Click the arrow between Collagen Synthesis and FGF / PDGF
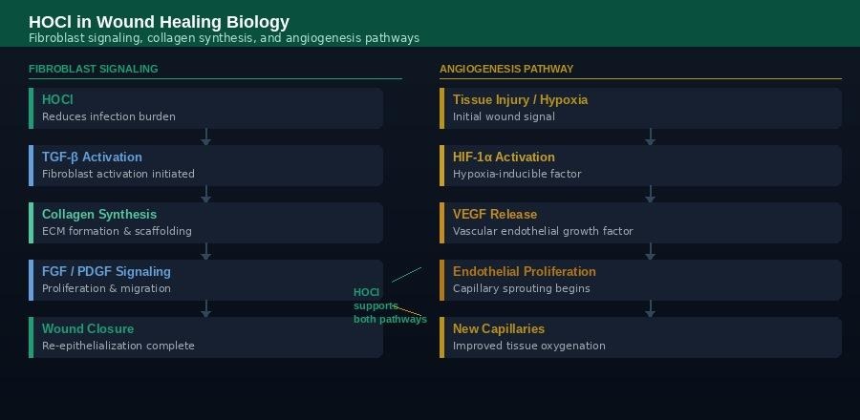Screen dimensions: 860x420 (x=205, y=252)
